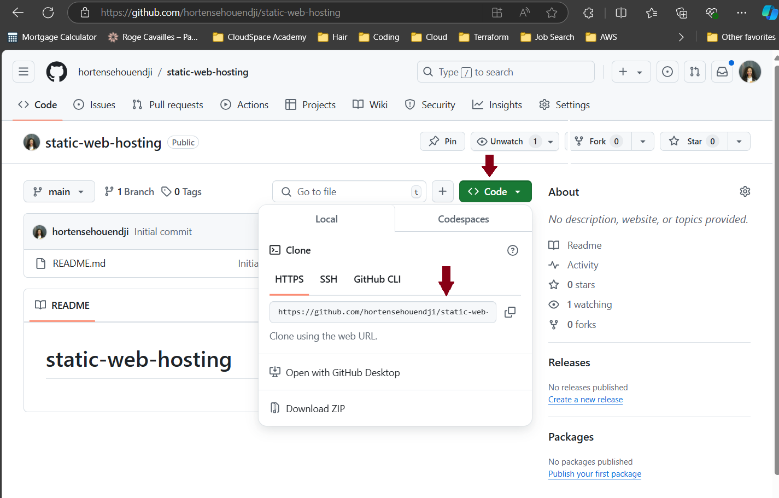The width and height of the screenshot is (779, 498).
Task: Expand the Fork dropdown arrow
Action: click(643, 142)
